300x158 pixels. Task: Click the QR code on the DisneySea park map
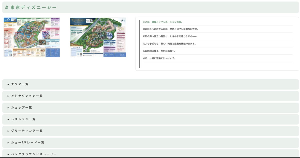(x=14, y=20)
